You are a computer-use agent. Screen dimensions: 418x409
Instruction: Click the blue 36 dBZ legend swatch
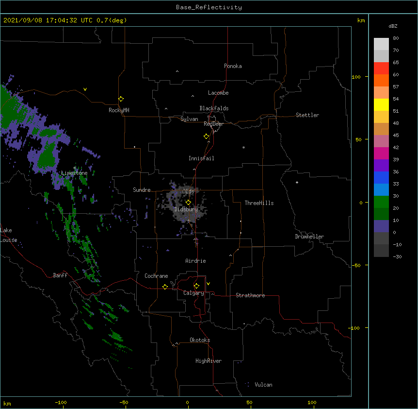[381, 177]
